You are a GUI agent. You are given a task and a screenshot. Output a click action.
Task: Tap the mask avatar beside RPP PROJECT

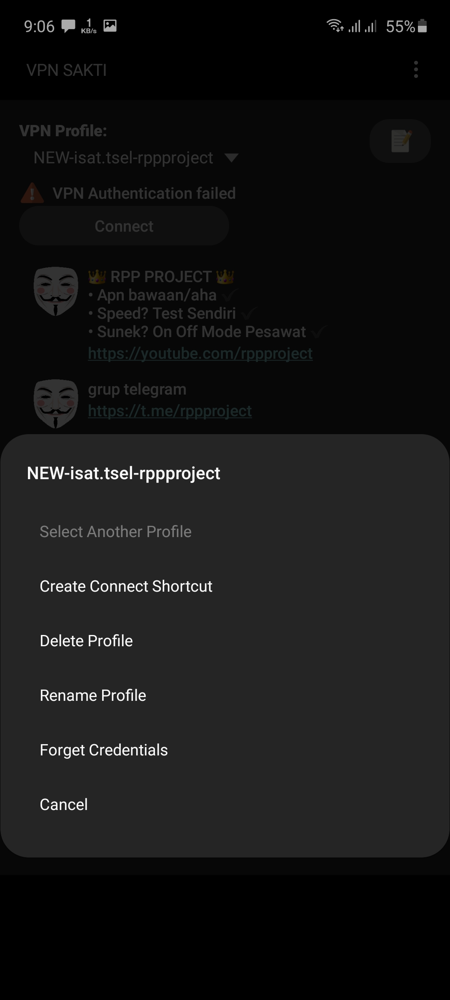tap(56, 291)
